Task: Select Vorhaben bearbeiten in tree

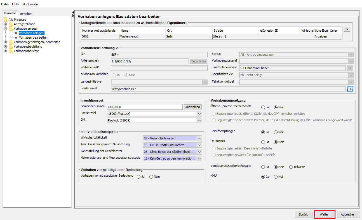Action: coord(33,38)
